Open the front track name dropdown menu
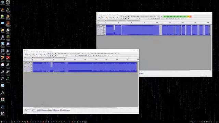Viewport: 219px width, 123px height. (27, 63)
